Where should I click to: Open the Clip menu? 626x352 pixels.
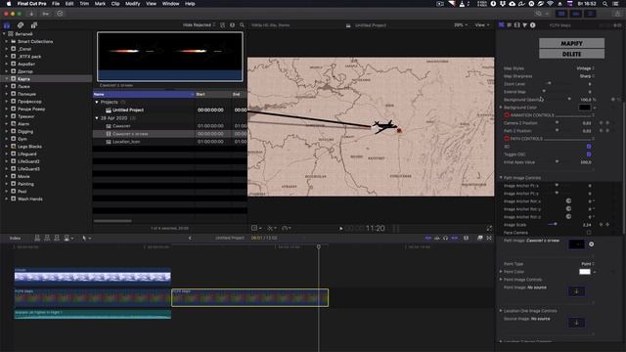(115, 4)
